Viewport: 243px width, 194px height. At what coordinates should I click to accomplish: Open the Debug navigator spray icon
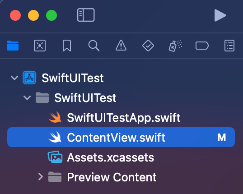175,46
